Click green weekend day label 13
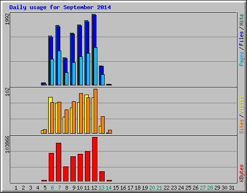The width and height of the screenshot is (247, 193). [101, 188]
